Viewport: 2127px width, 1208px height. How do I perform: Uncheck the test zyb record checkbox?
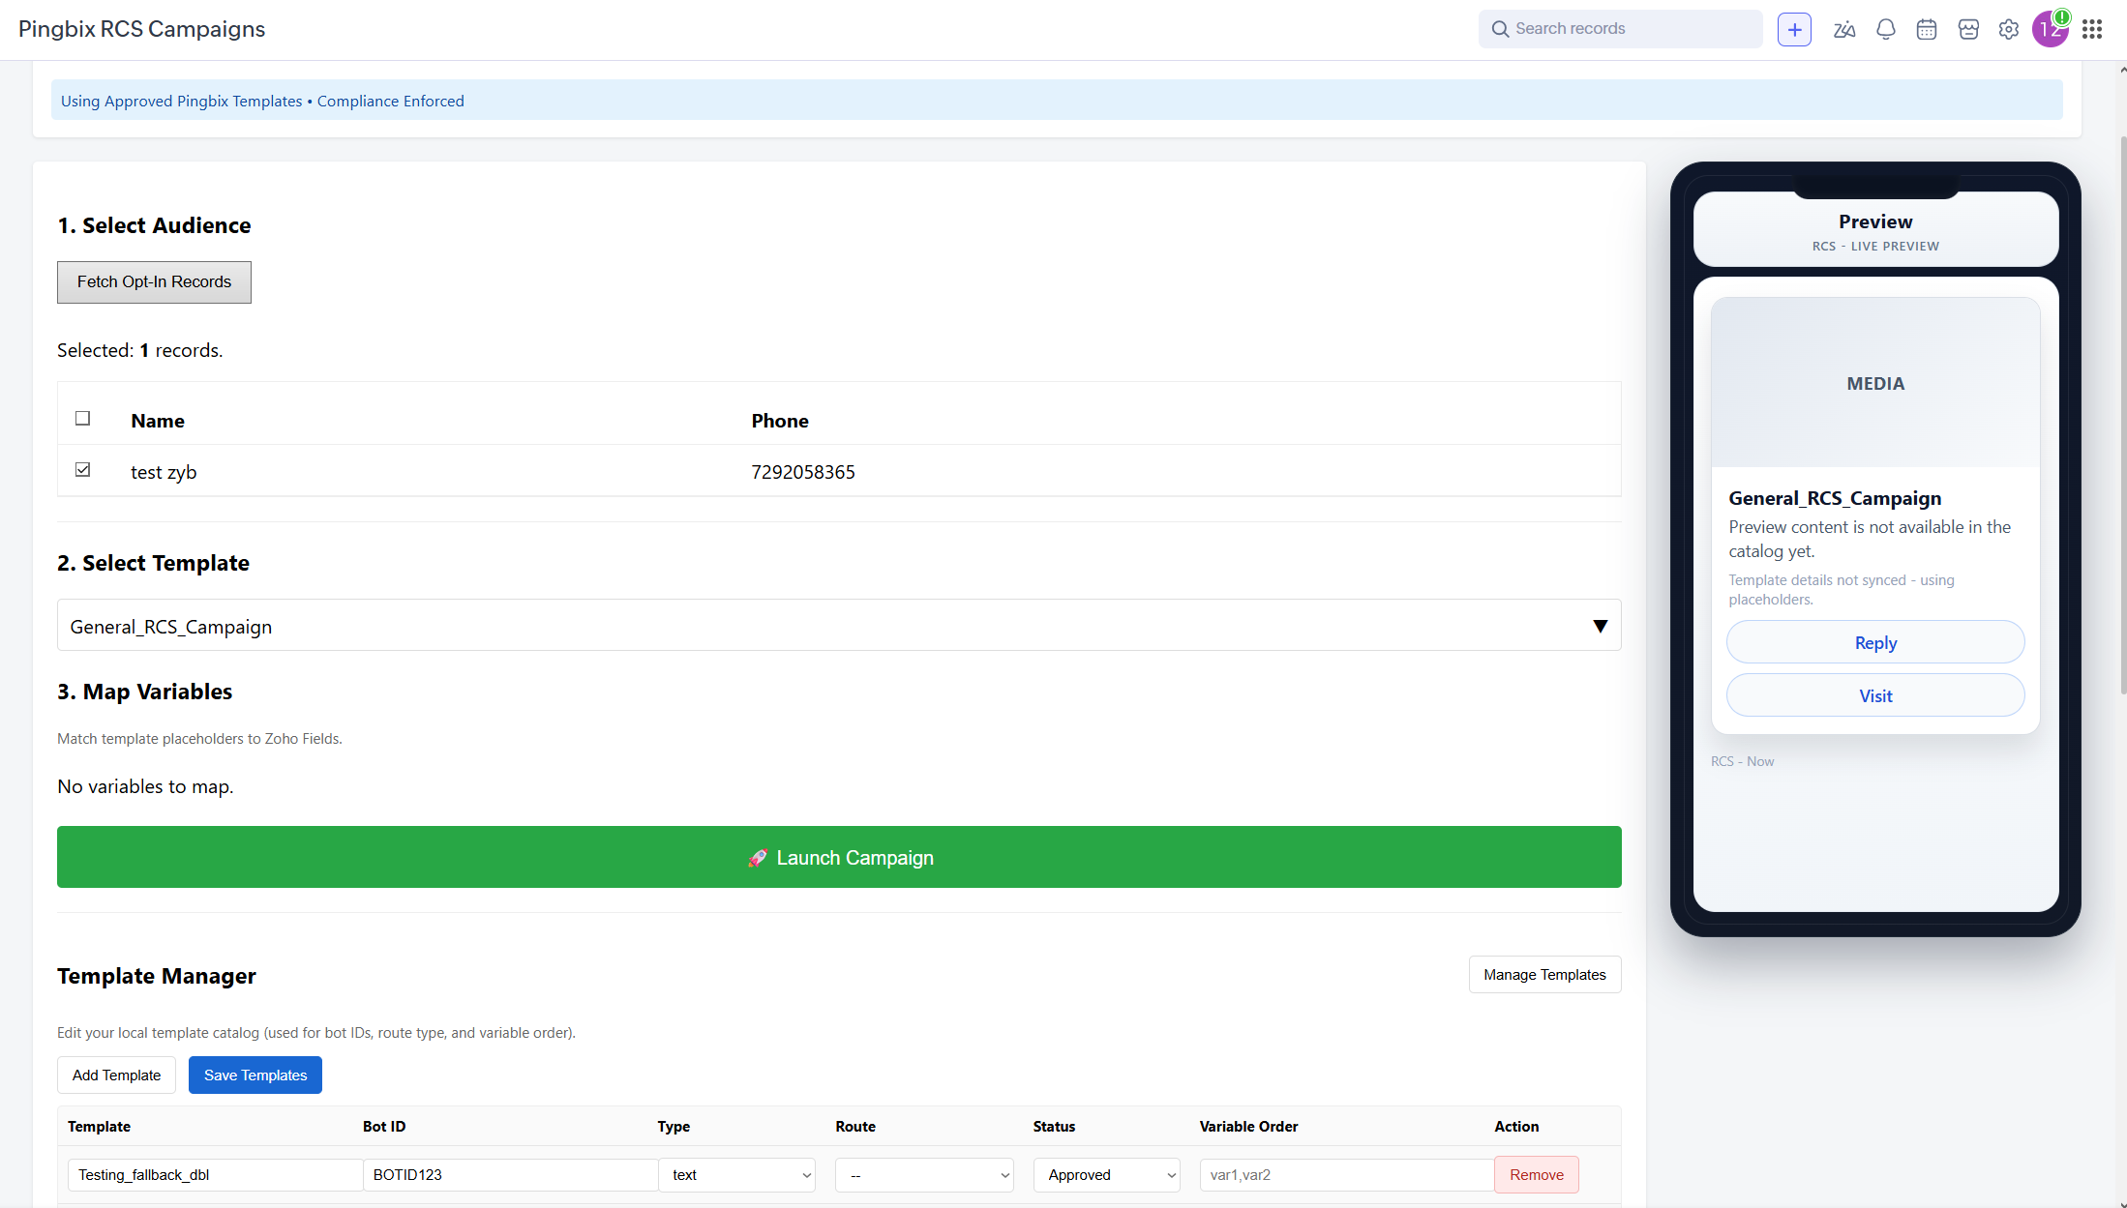pyautogui.click(x=83, y=470)
